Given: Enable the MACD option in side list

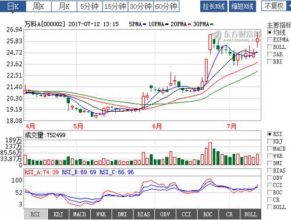Looking at the screenshot, I should [x=276, y=149].
